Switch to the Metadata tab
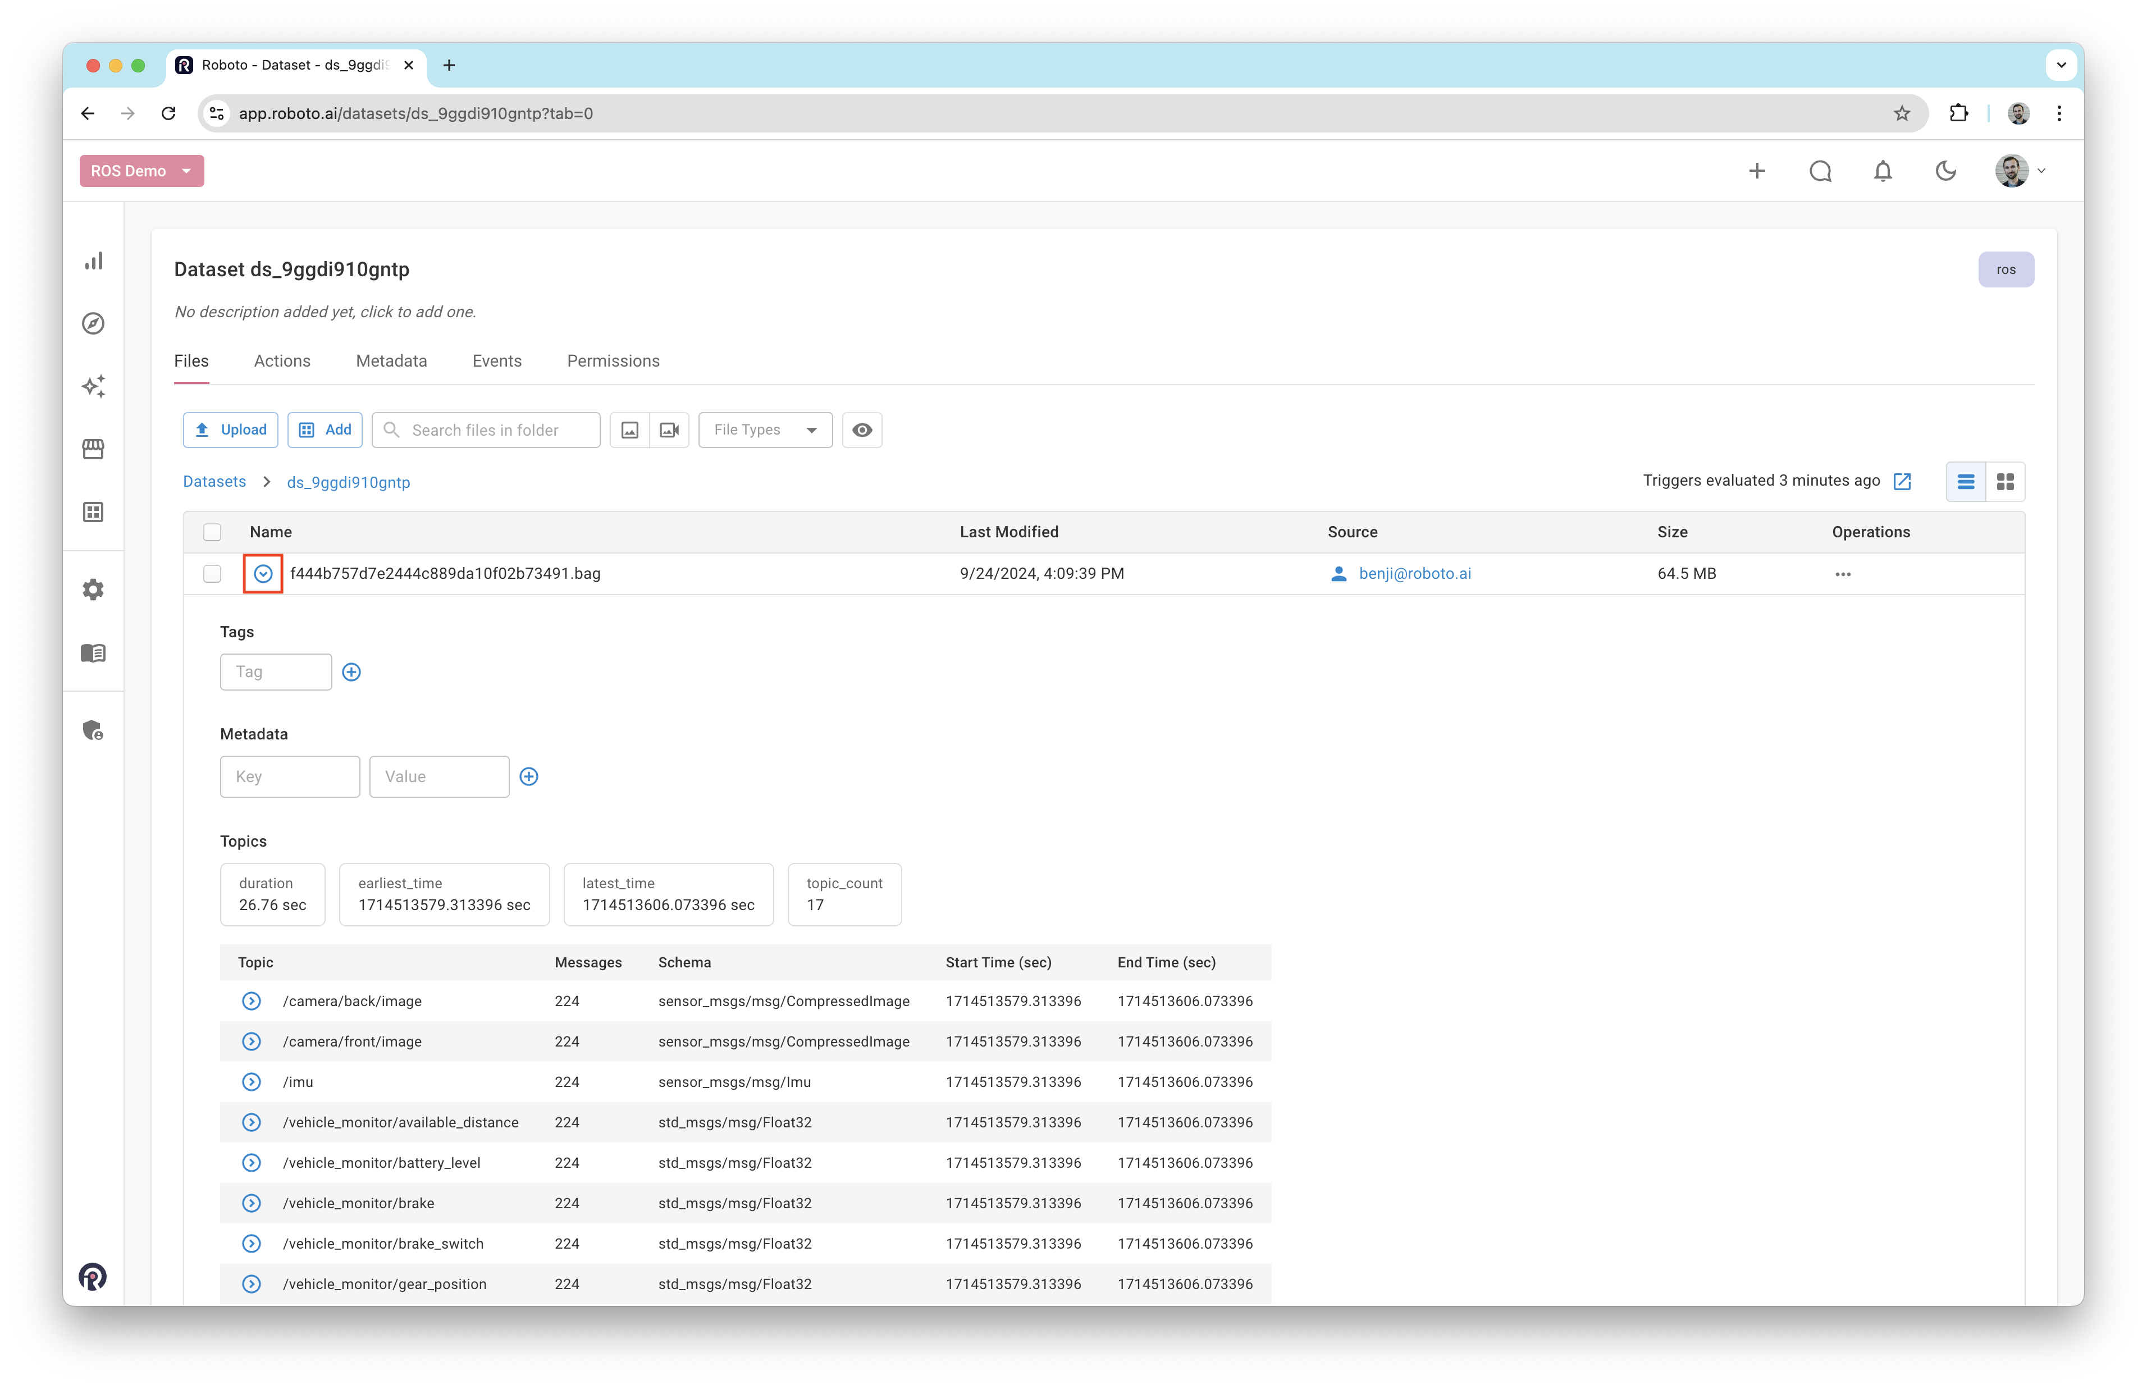 point(391,361)
